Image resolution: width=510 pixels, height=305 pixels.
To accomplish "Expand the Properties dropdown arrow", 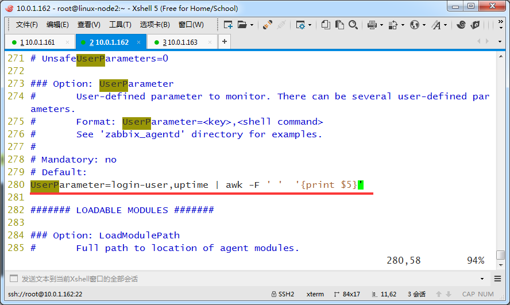I will [310, 25].
